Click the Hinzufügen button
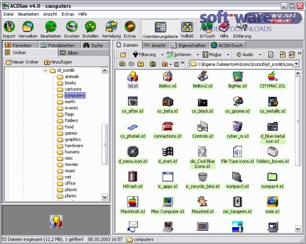Screen dimensions: 306x244 pyautogui.click(x=58, y=62)
